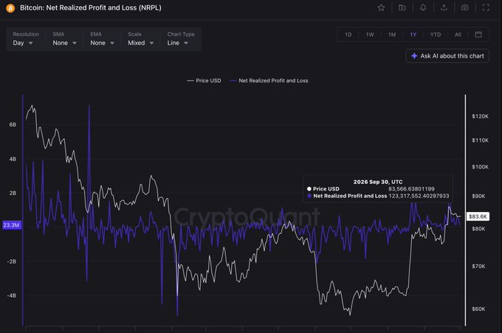Click the -4B left axis label

[12, 295]
